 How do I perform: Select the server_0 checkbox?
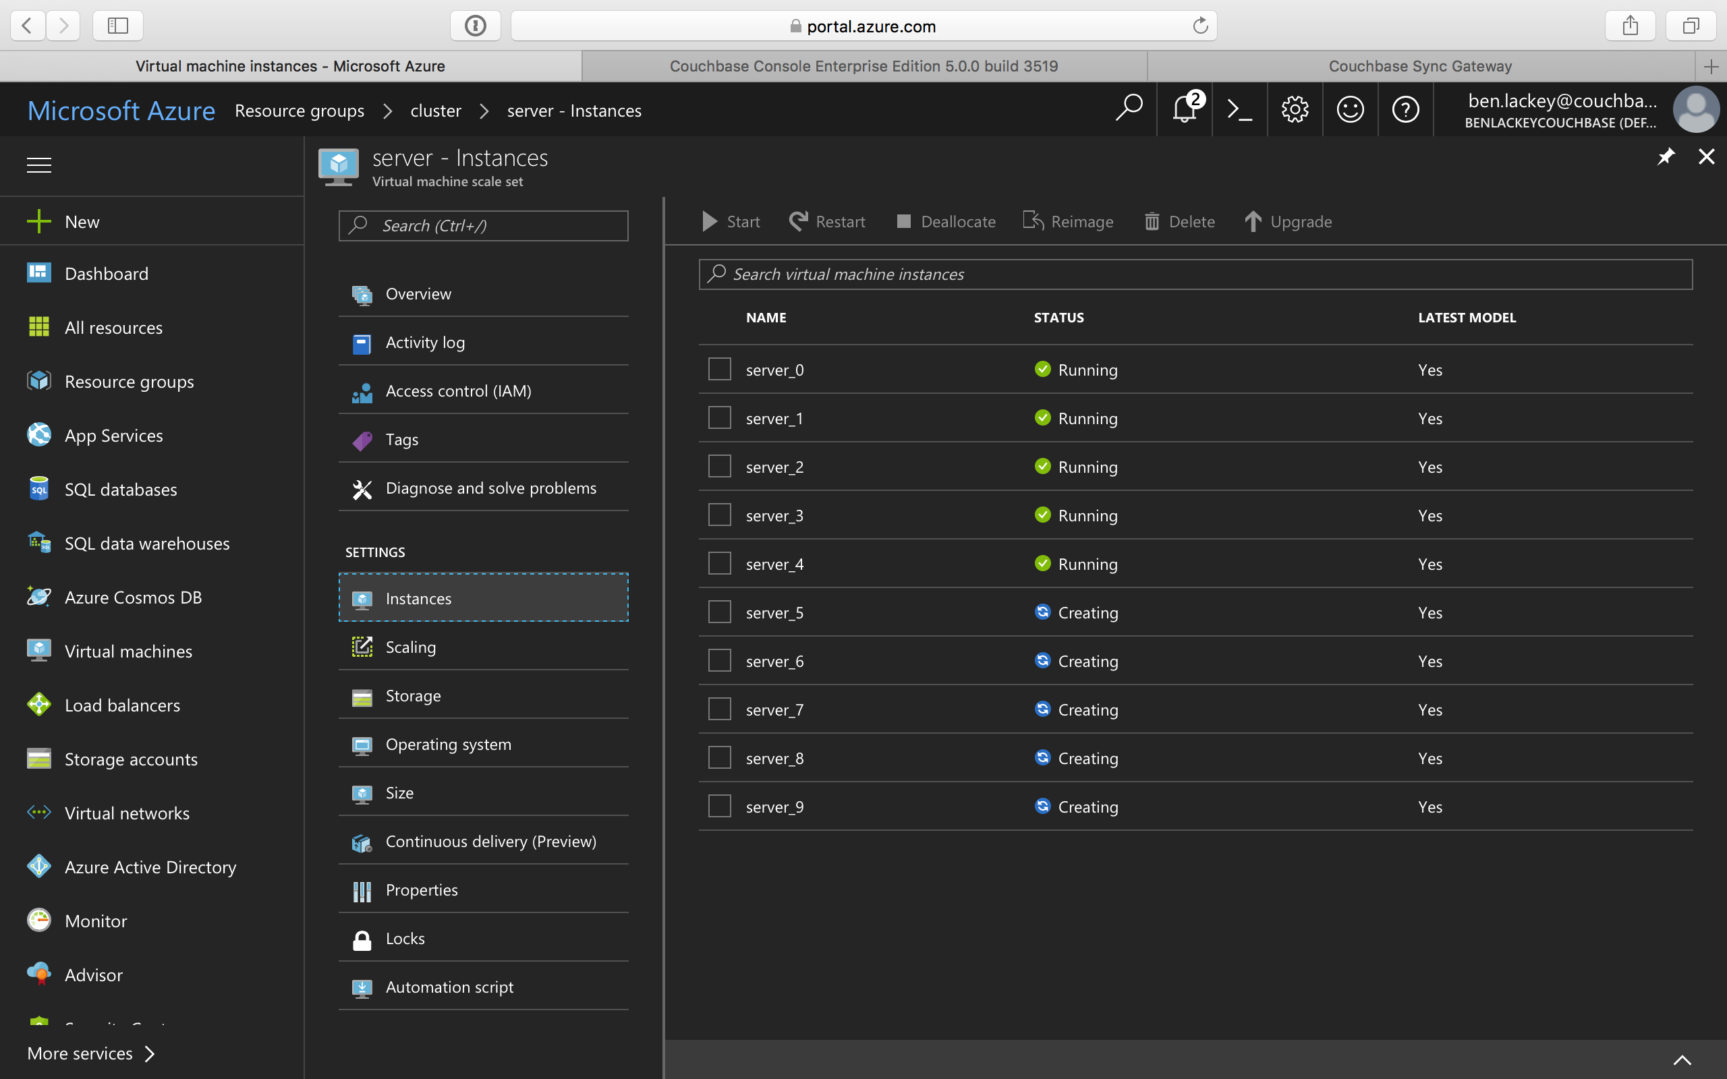[718, 368]
